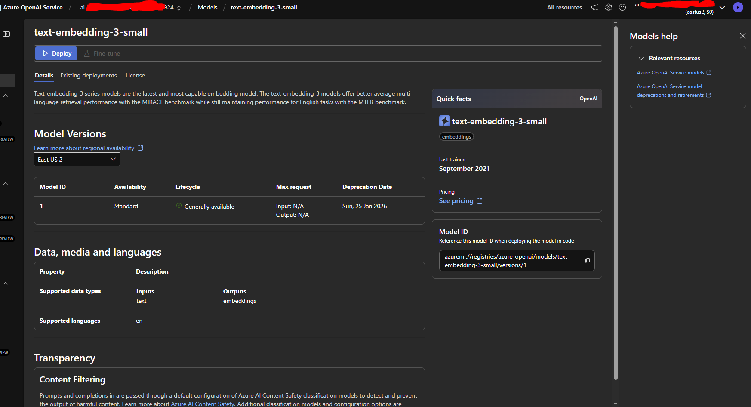Open the License tab

[x=135, y=75]
